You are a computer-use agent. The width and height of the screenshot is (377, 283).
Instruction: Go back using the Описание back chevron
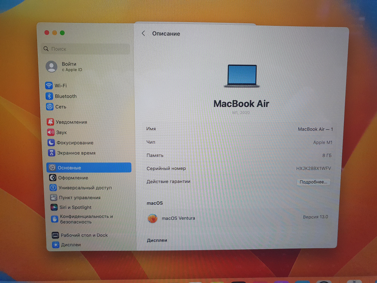143,33
